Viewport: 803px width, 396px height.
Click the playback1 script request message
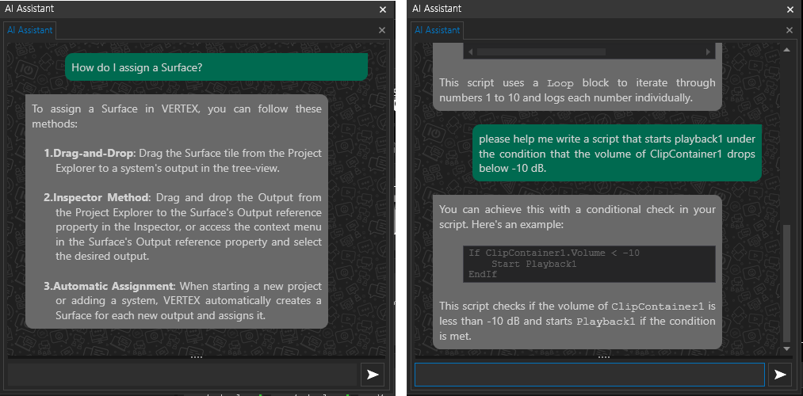[617, 153]
